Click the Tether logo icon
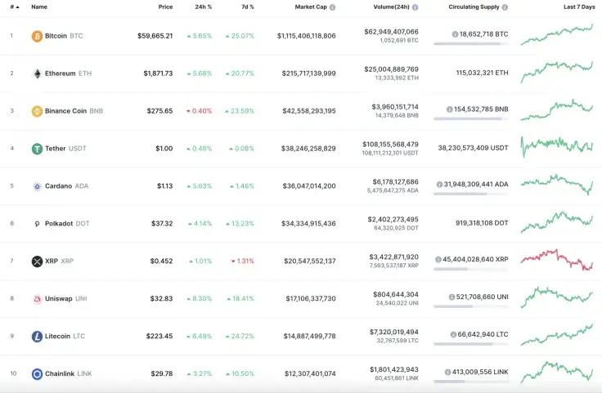Viewport: 602px width, 393px height. coord(37,149)
